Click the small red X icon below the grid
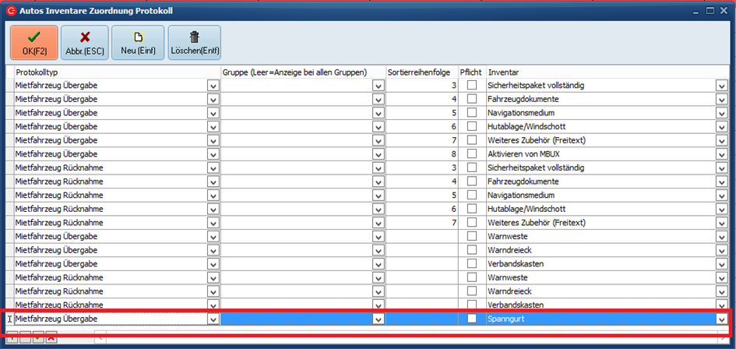The height and width of the screenshot is (349, 736). [51, 337]
